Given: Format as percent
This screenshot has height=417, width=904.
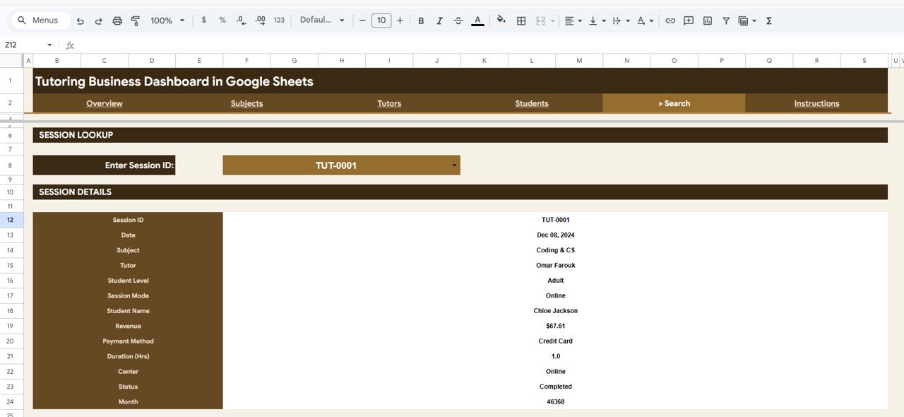Looking at the screenshot, I should click(222, 20).
